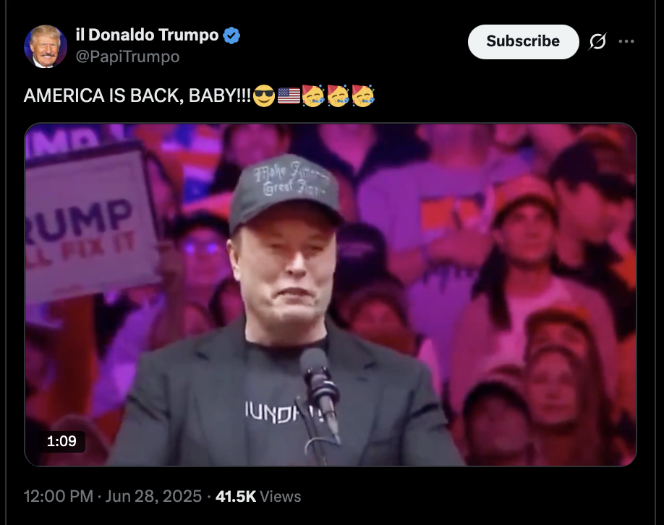Click the blue verified checkmark badge

(x=231, y=35)
